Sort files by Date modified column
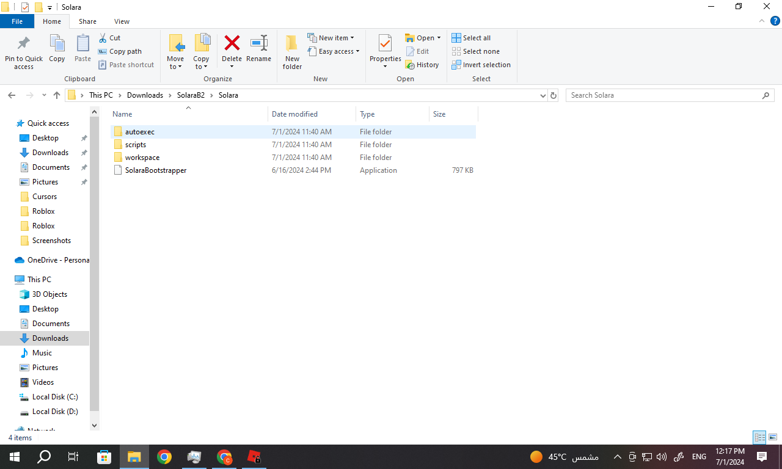The image size is (782, 469). [312, 114]
